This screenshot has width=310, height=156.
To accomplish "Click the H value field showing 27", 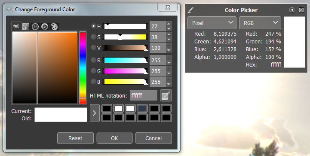I will (x=157, y=26).
